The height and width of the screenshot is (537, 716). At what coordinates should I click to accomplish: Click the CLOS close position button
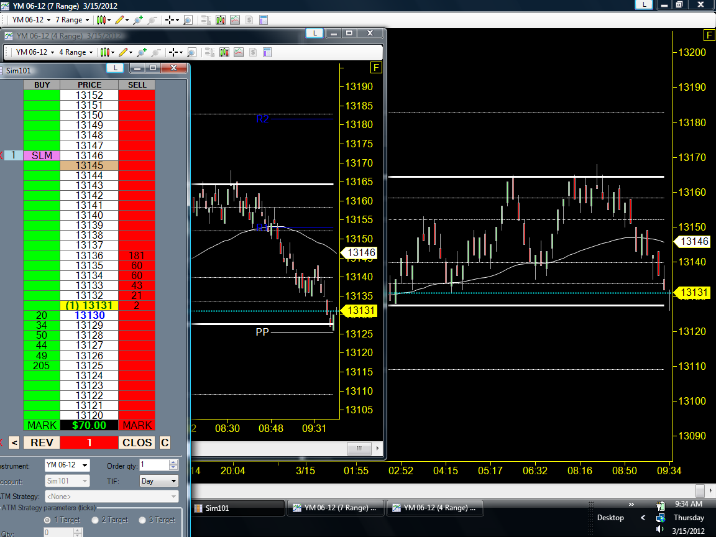(x=137, y=443)
